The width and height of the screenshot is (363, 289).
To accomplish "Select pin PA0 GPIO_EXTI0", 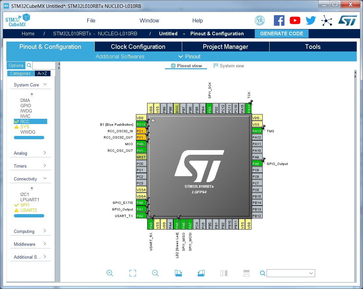I will click(141, 203).
